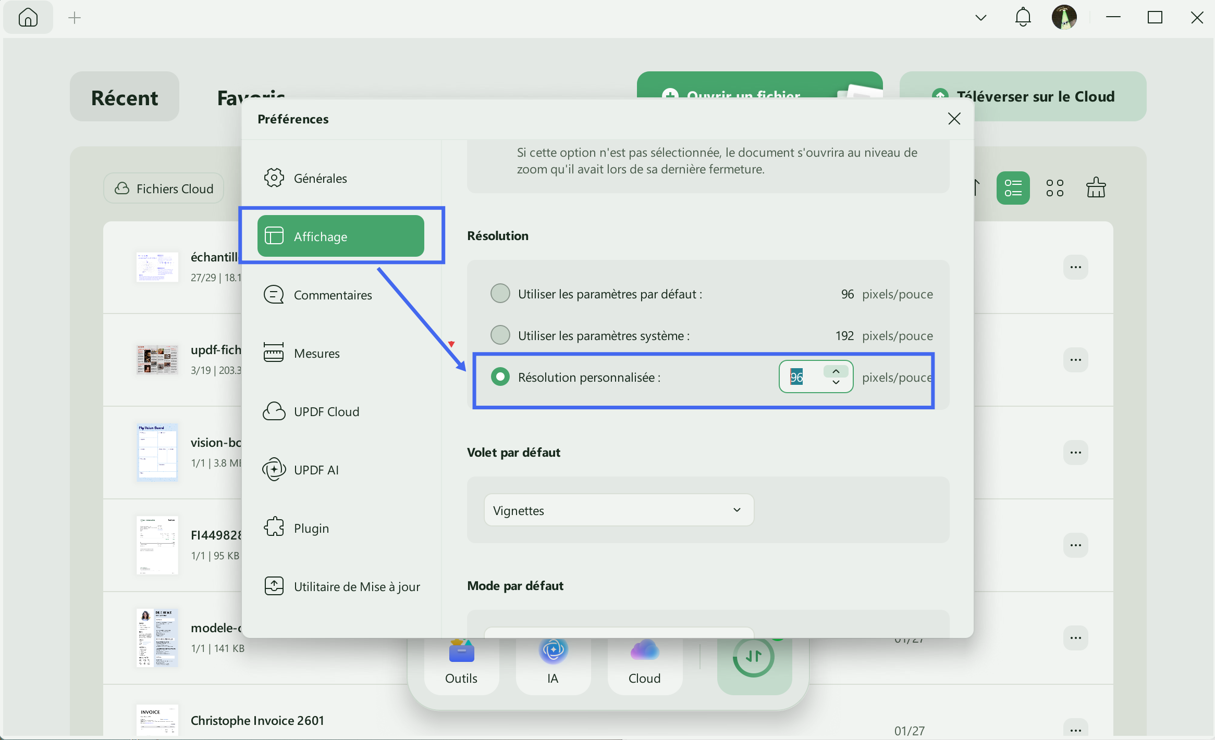This screenshot has width=1215, height=740.
Task: Launch the IA assistant from the bottom bar
Action: (x=552, y=661)
